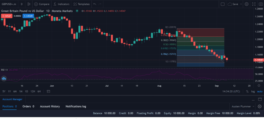Maximize the Account Manager panel
This screenshot has width=264, height=119.
click(260, 99)
